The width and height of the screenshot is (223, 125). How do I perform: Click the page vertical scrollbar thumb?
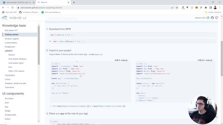(x=222, y=59)
